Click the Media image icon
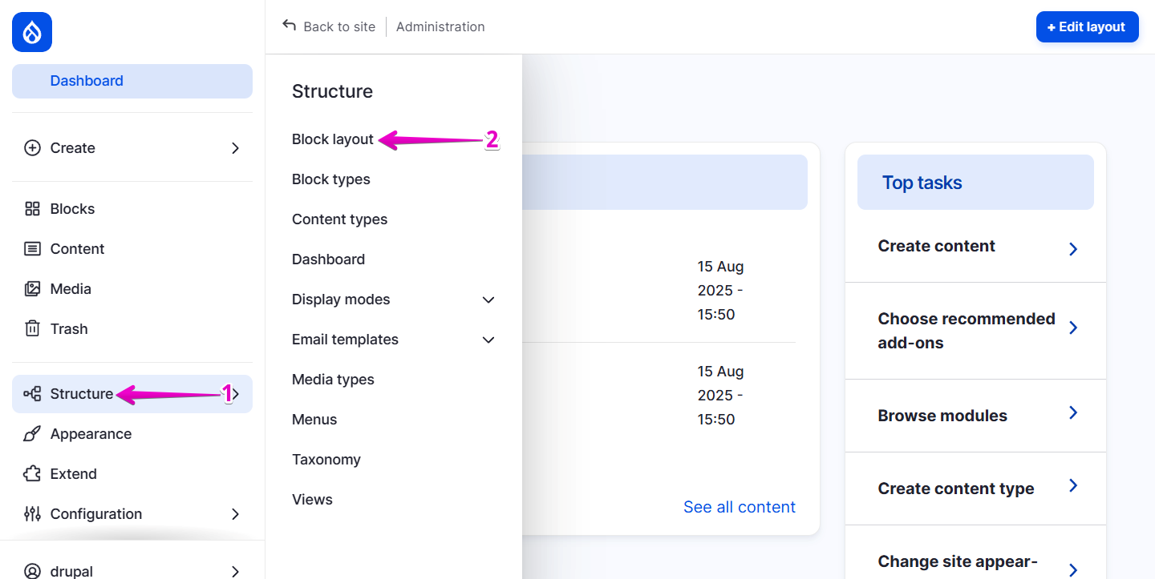This screenshot has height=579, width=1155. click(x=32, y=288)
